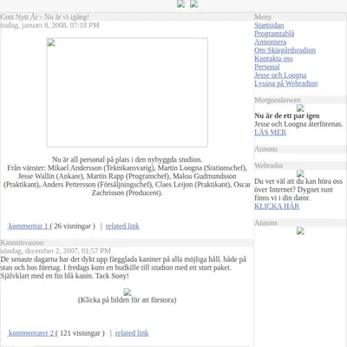This screenshot has width=347, height=347.
Task: Click the Kontakta oss link
Action: pyautogui.click(x=273, y=59)
